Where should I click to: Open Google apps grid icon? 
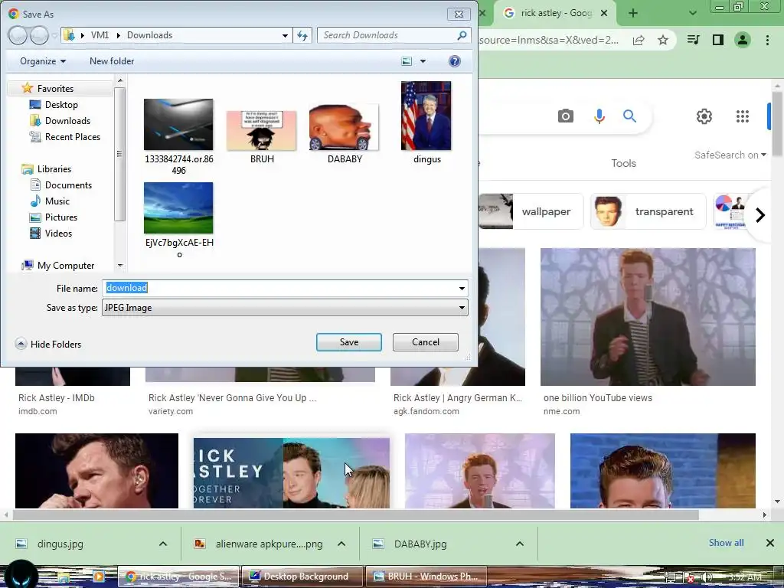[x=743, y=116]
